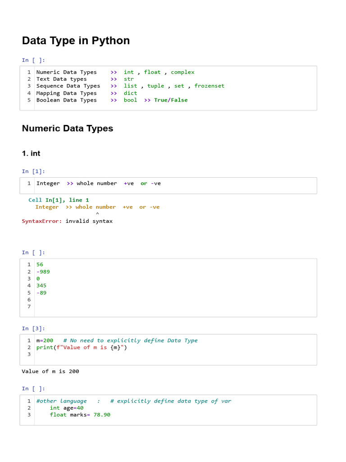The image size is (346, 462).
Task: Click the comment '# explicitly define data type of var'
Action: pos(171,401)
